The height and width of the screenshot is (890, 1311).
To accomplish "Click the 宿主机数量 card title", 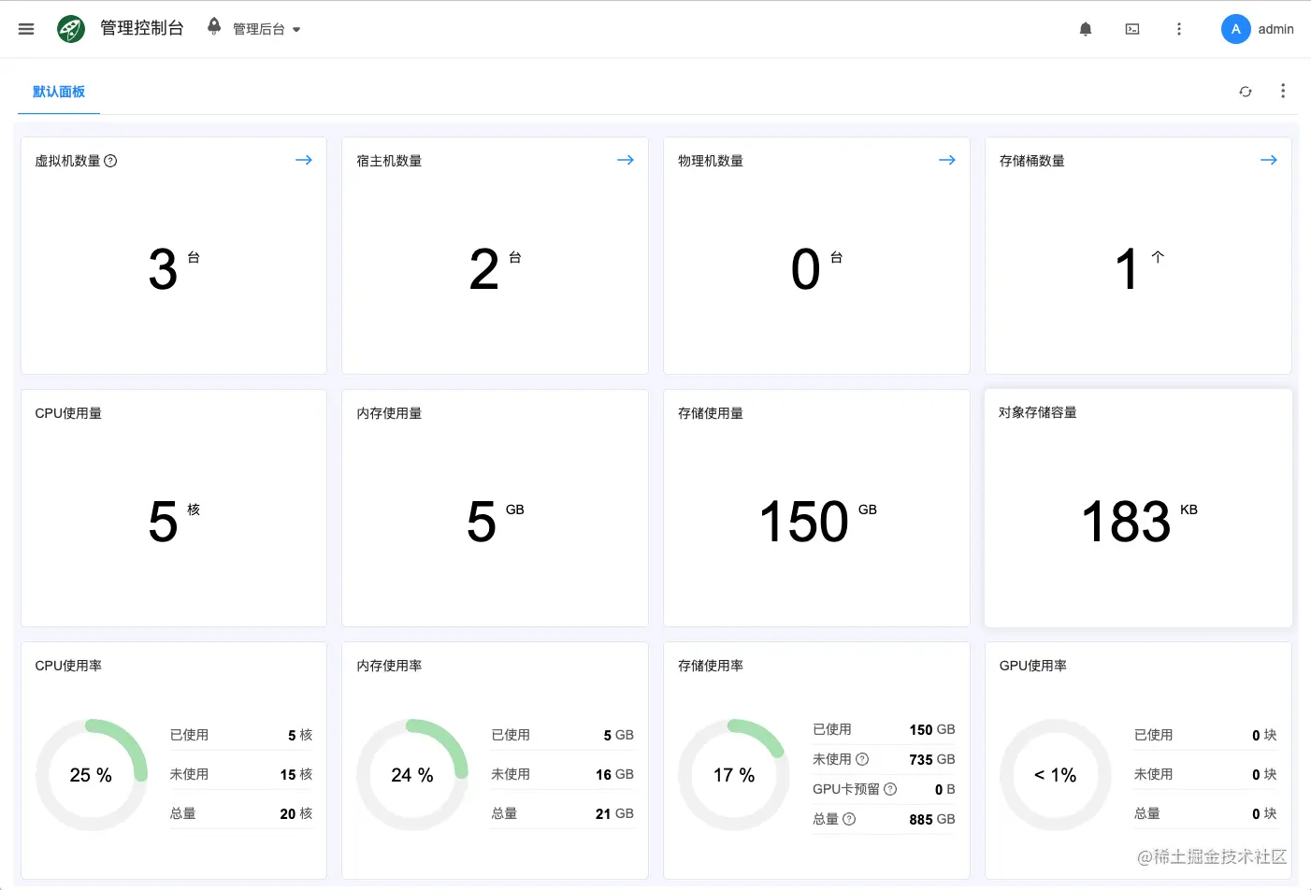I will point(389,161).
